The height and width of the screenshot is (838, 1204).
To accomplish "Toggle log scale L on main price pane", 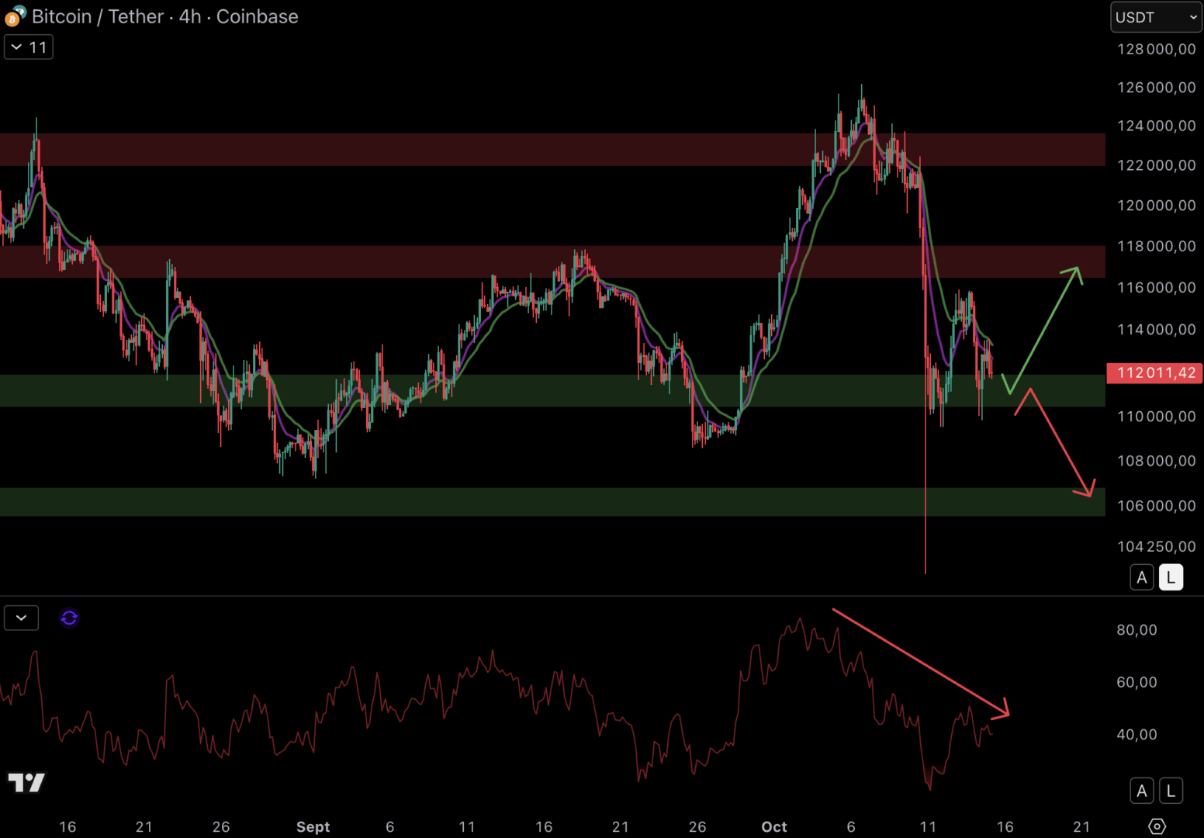I will [1171, 577].
